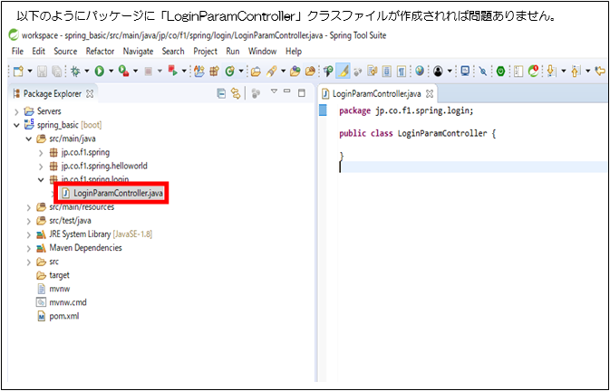Screen dimensions: 610x391
Task: Open the Navigate menu
Action: 138,52
